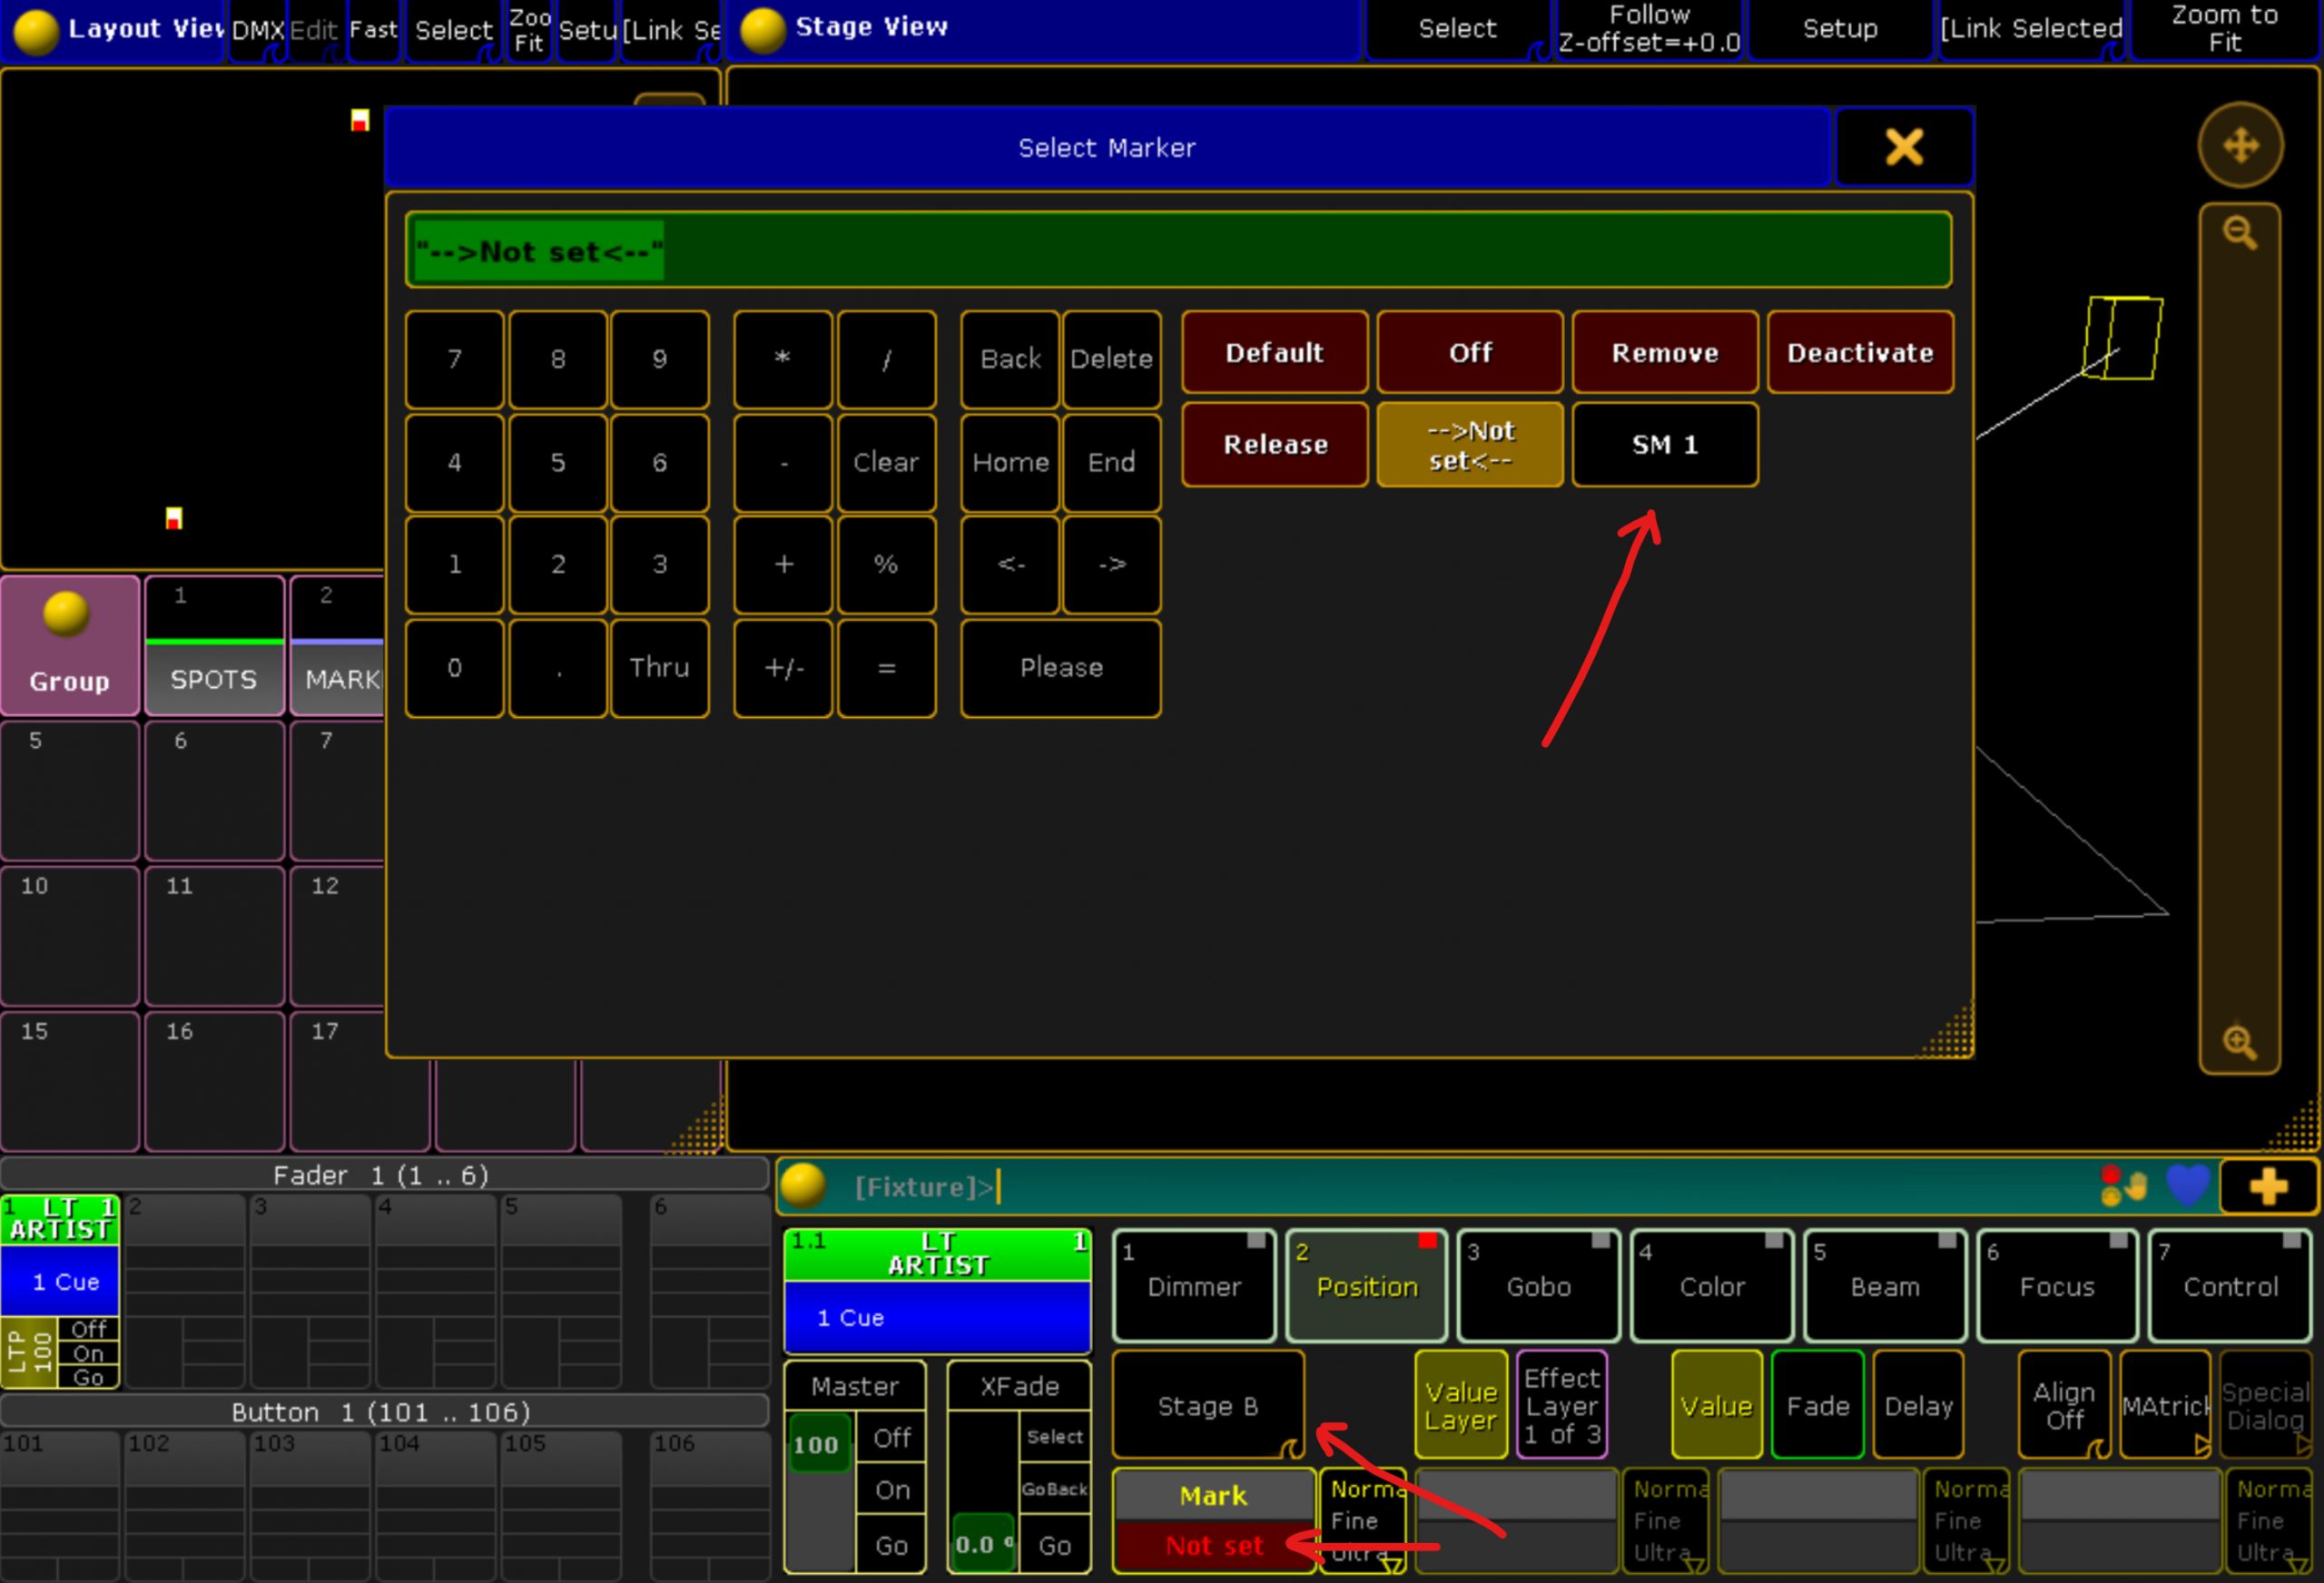Open the Position preset type tab
Screen dimensions: 2324x1583
tap(1367, 1286)
